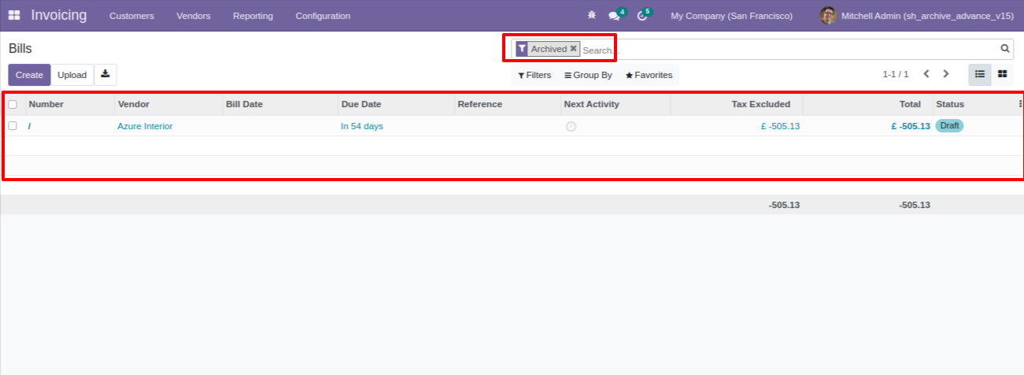Go to next page arrow
The height and width of the screenshot is (375, 1024).
[946, 74]
